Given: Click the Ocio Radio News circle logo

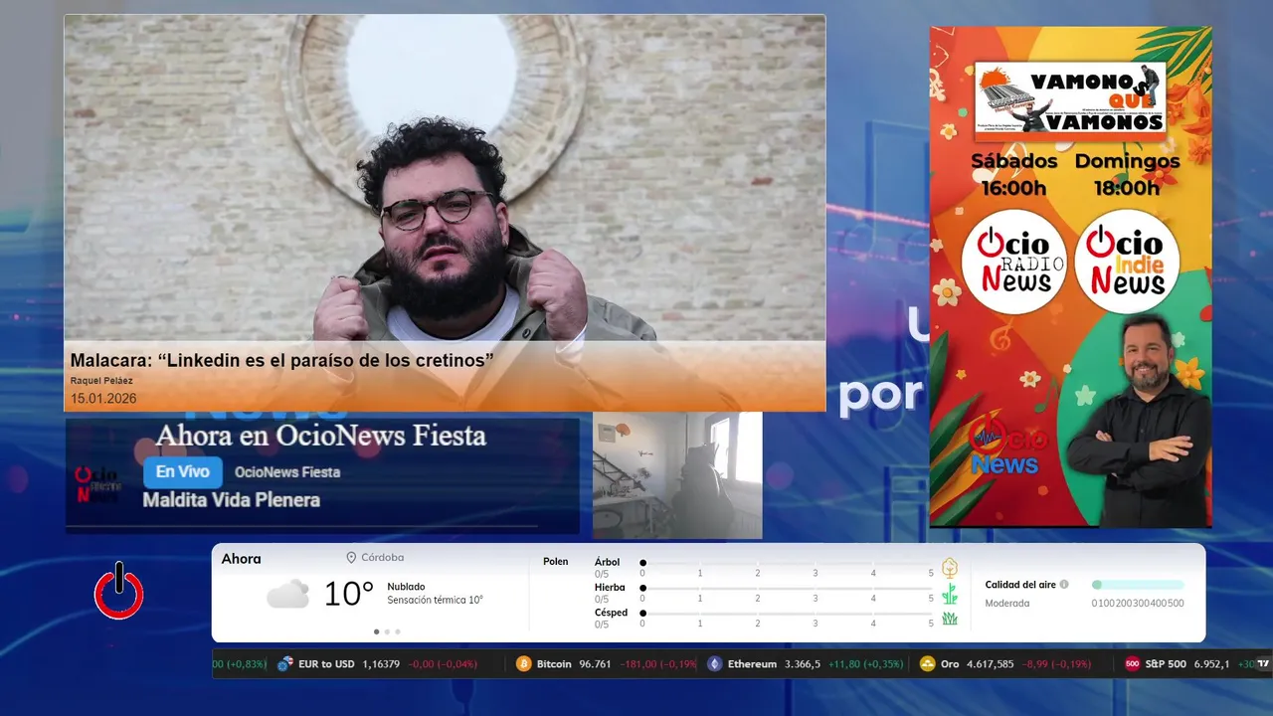Looking at the screenshot, I should pyautogui.click(x=1013, y=262).
